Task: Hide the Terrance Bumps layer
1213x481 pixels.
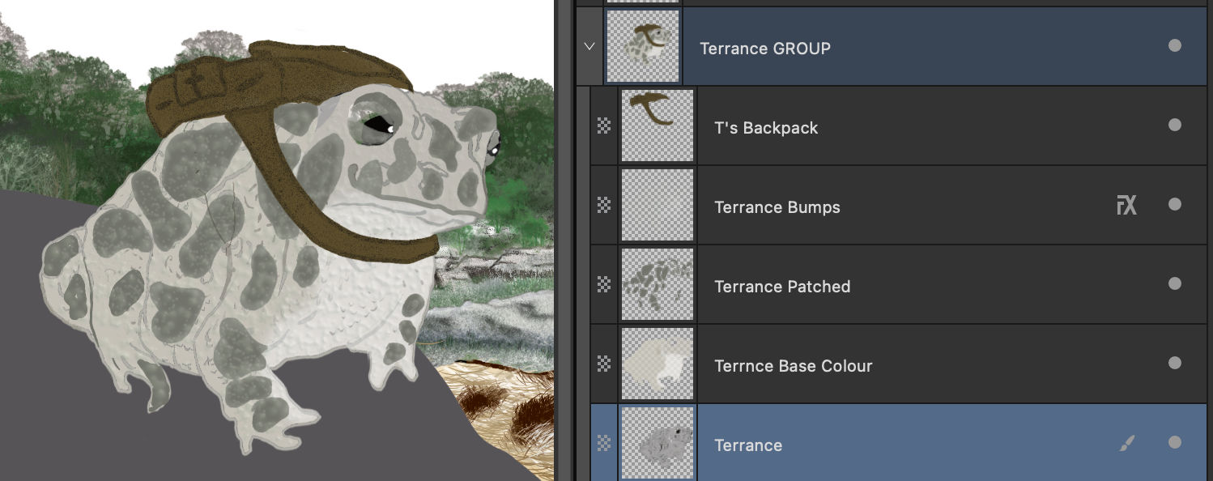Action: [x=1175, y=205]
